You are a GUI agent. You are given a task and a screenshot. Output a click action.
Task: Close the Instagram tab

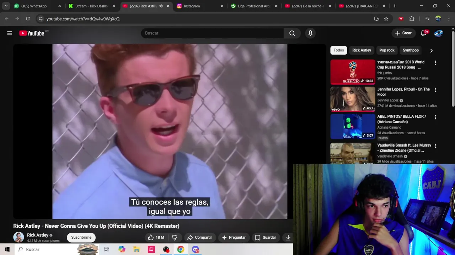pyautogui.click(x=222, y=6)
